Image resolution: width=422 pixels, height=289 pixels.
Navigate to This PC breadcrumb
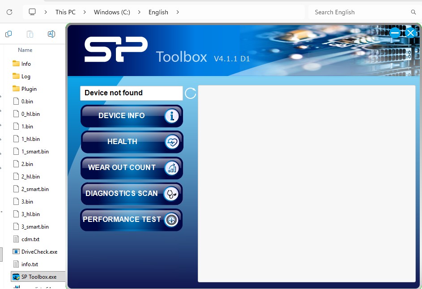point(65,12)
